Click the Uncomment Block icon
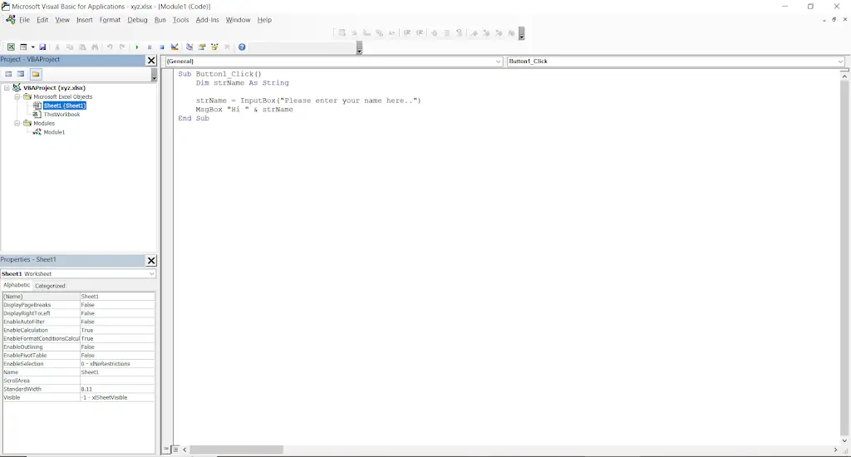This screenshot has width=851, height=457. [x=459, y=33]
